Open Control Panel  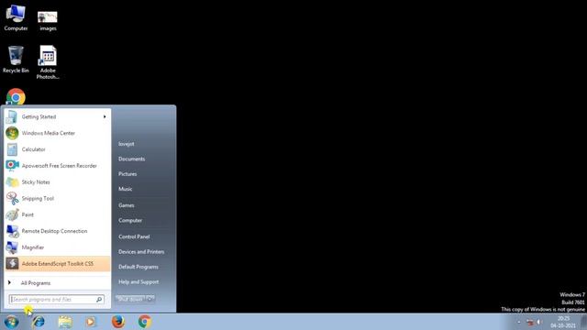134,236
